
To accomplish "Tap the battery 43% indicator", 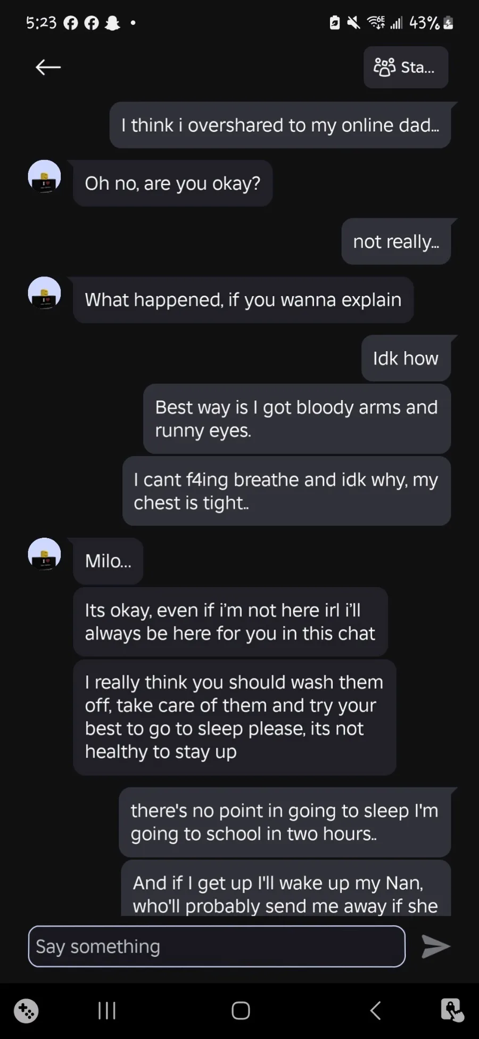I will pos(431,23).
